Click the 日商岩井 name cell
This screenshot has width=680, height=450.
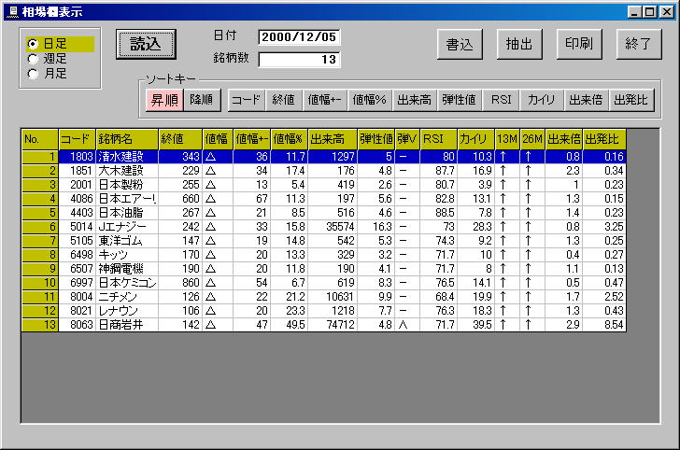(127, 325)
